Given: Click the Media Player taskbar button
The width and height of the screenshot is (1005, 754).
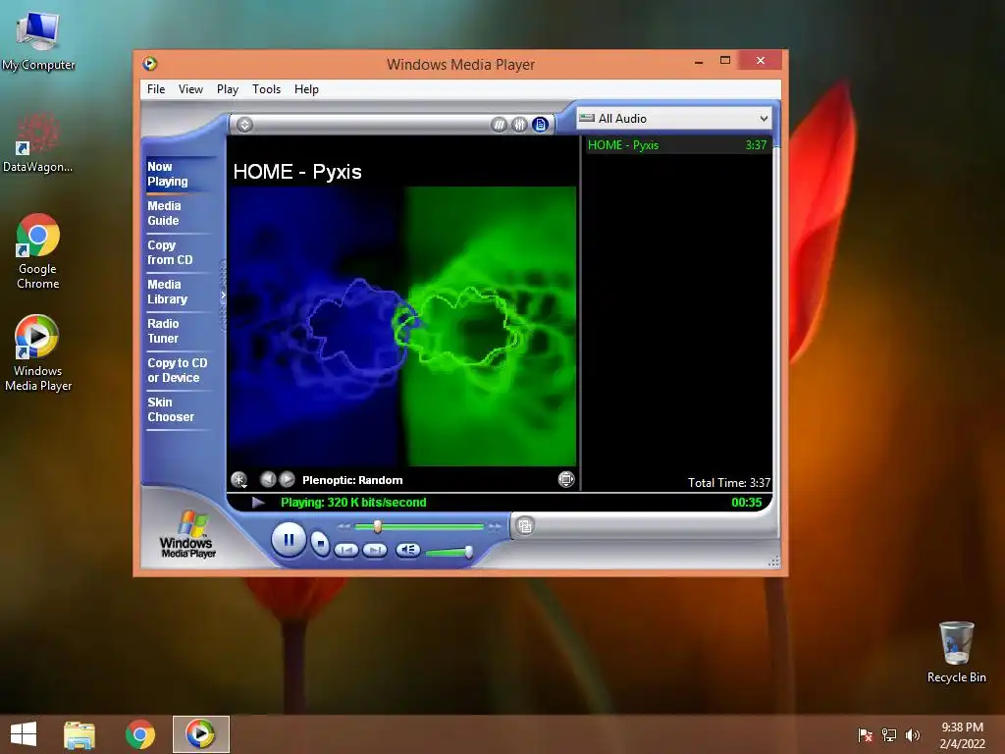Looking at the screenshot, I should 200,734.
